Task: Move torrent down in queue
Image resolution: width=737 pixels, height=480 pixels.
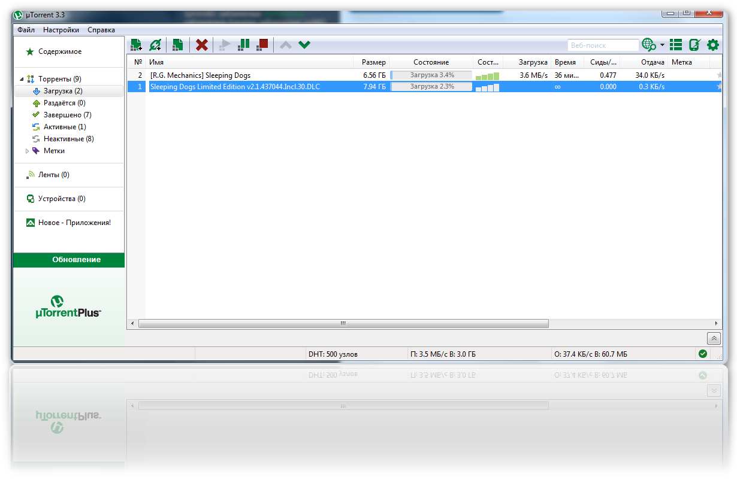Action: pyautogui.click(x=304, y=45)
